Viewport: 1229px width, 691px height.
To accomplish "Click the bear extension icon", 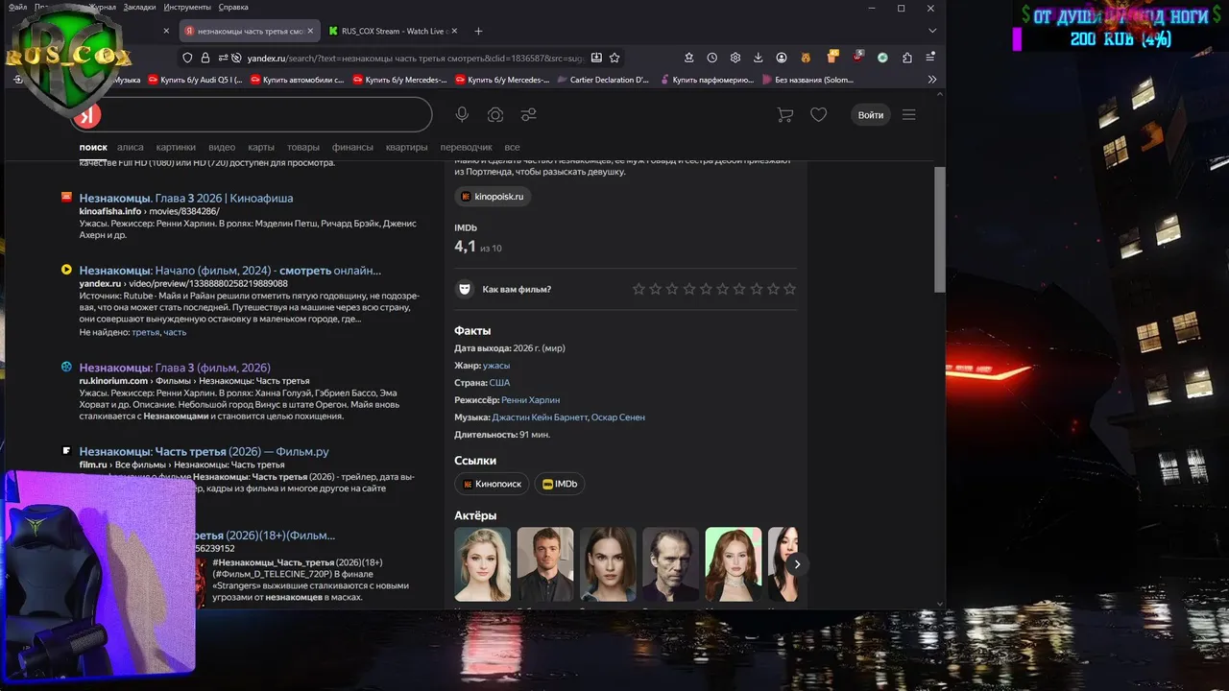I will (x=807, y=58).
